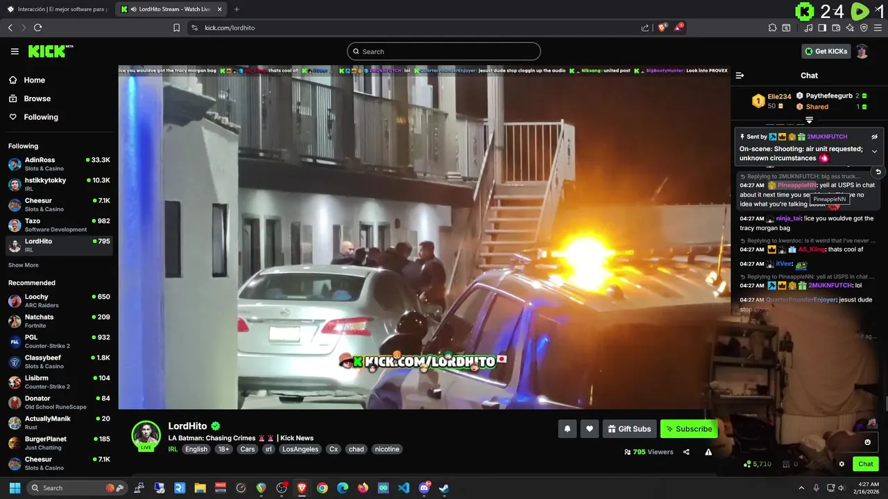The image size is (888, 499).
Task: Open Brave VPN shield icon
Action: click(864, 28)
